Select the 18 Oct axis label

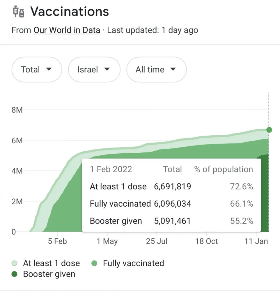coord(206,241)
